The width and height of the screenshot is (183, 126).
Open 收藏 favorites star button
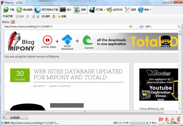[62, 16]
